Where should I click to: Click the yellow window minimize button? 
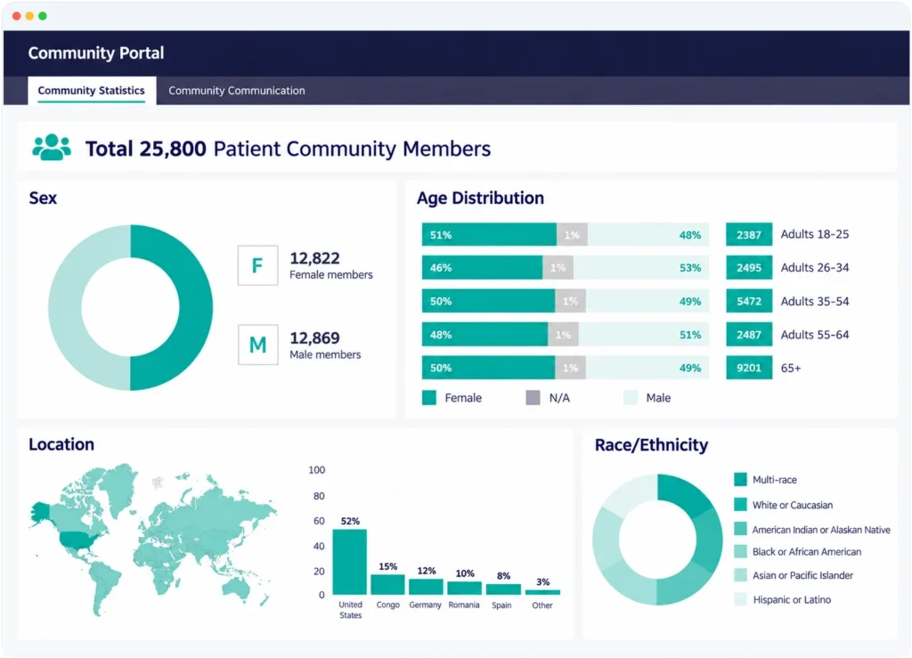[29, 16]
